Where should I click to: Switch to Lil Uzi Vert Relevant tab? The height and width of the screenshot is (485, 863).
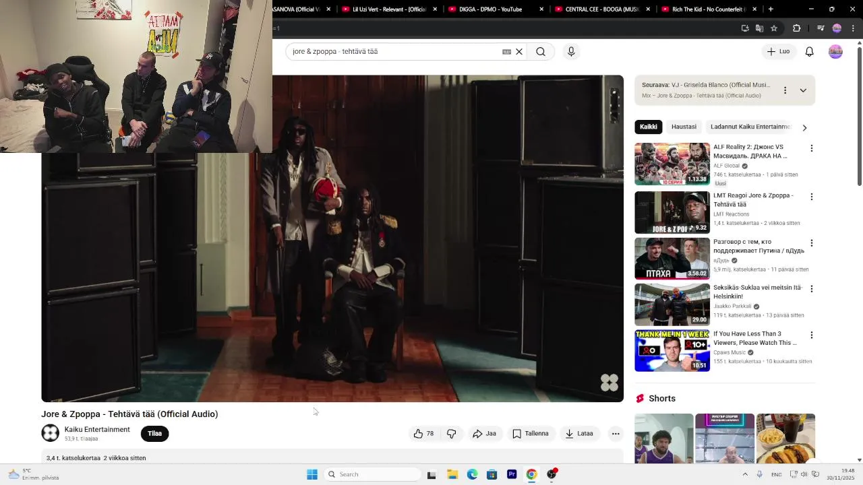tap(388, 9)
